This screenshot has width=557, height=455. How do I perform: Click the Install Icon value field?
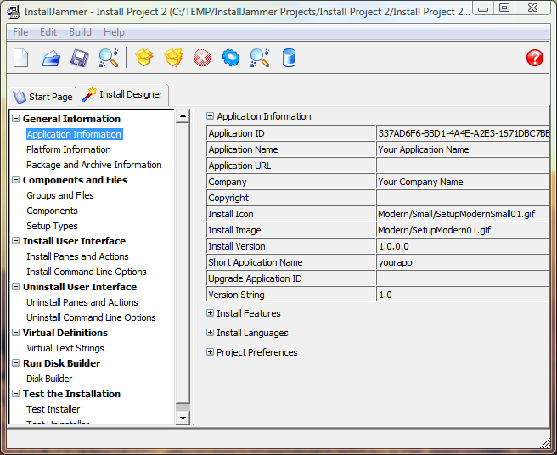463,214
